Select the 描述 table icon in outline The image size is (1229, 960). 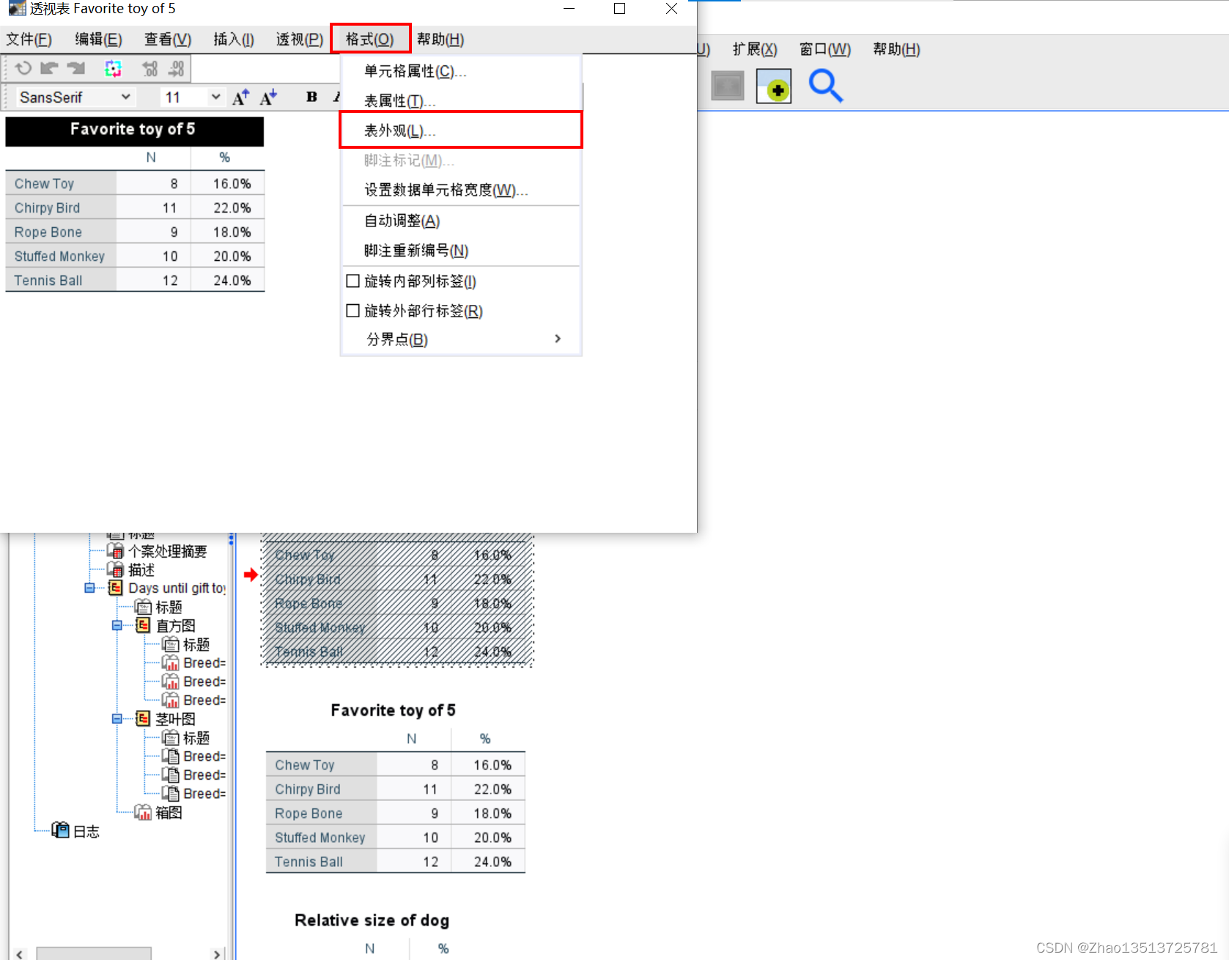(115, 569)
